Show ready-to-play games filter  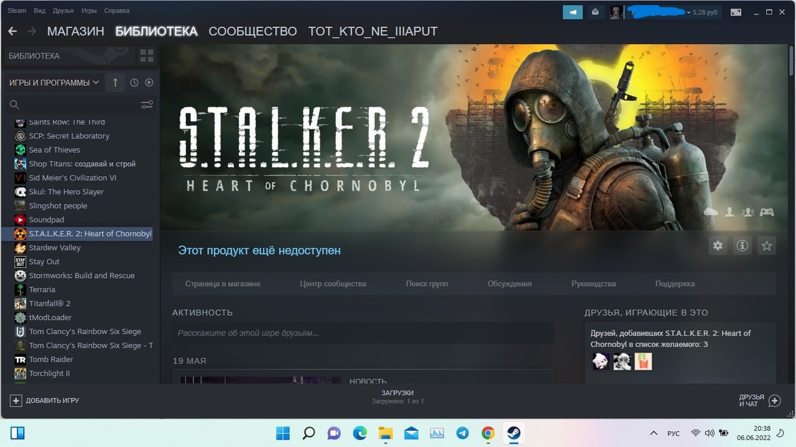pyautogui.click(x=149, y=83)
